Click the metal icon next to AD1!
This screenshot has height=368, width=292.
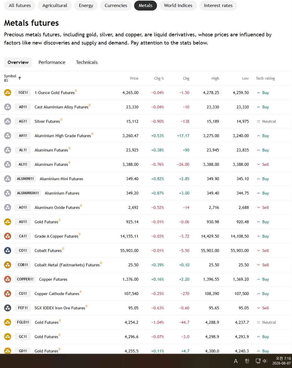click(8, 107)
